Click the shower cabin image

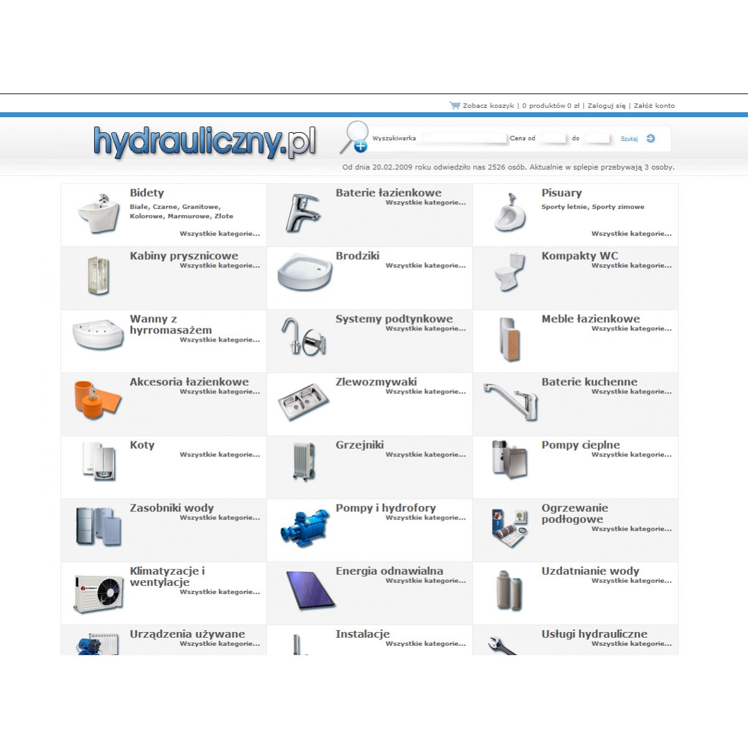tap(98, 276)
